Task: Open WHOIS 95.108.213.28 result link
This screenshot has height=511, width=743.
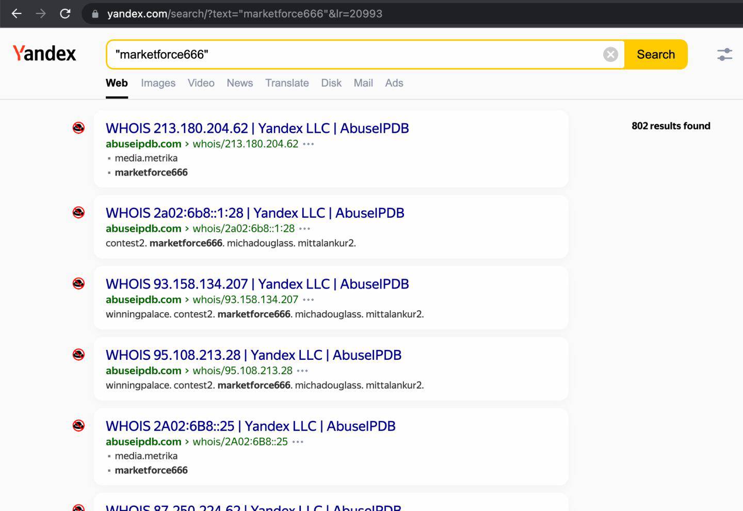Action: coord(253,355)
